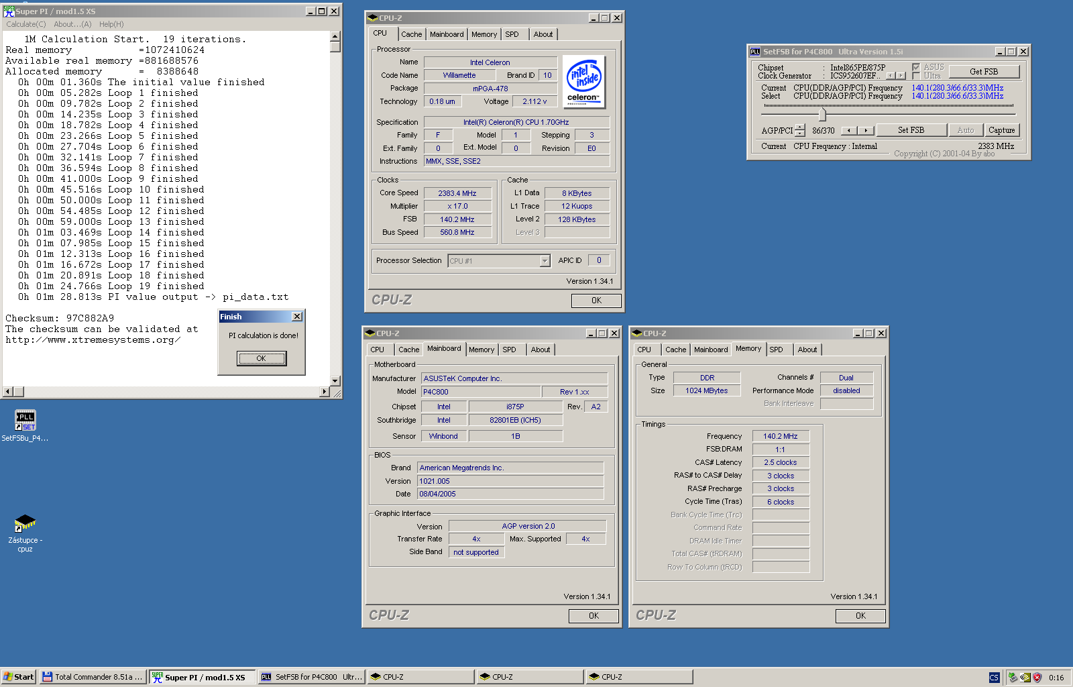Activate the Super PI taskbar button
Image resolution: width=1073 pixels, height=687 pixels.
tap(202, 677)
